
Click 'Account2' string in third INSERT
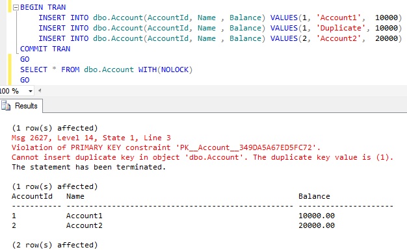339,38
